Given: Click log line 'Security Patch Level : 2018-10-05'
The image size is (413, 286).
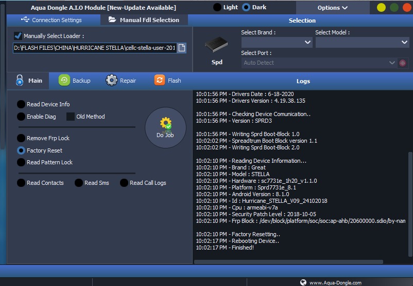Looking at the screenshot, I should point(256,214).
